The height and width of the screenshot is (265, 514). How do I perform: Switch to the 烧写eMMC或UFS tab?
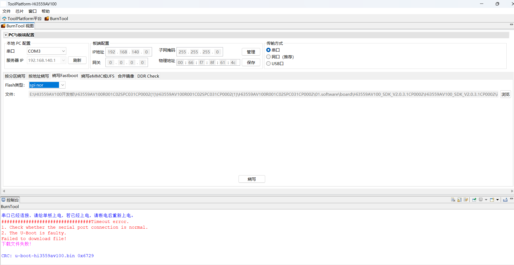[x=98, y=76]
